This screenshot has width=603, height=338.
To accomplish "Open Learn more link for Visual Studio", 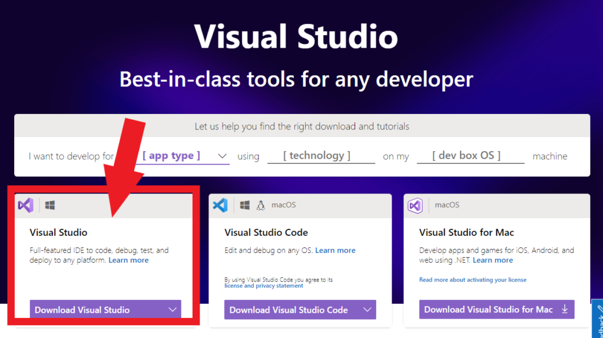I will pos(128,260).
